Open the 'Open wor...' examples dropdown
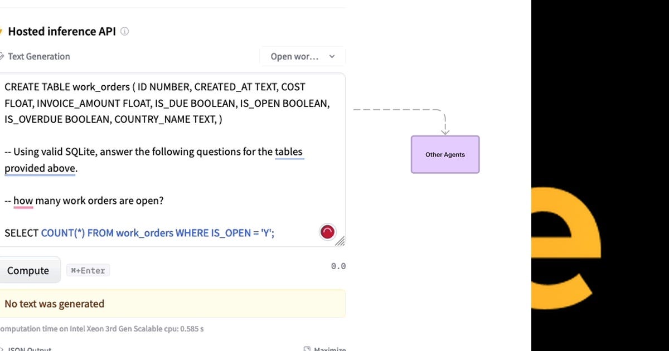 point(303,56)
